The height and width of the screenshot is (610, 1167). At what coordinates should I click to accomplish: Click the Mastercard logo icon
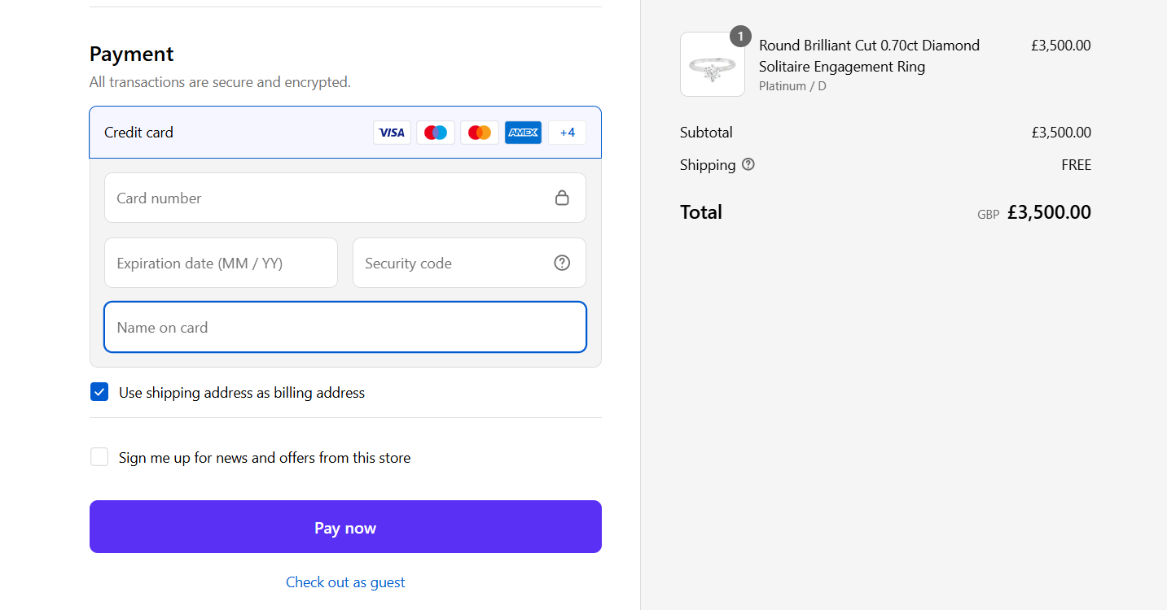pyautogui.click(x=480, y=133)
